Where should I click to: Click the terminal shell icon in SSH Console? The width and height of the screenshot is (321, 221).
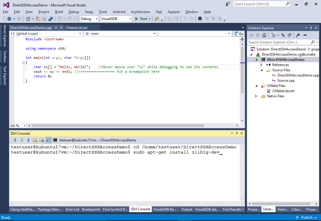[55, 140]
